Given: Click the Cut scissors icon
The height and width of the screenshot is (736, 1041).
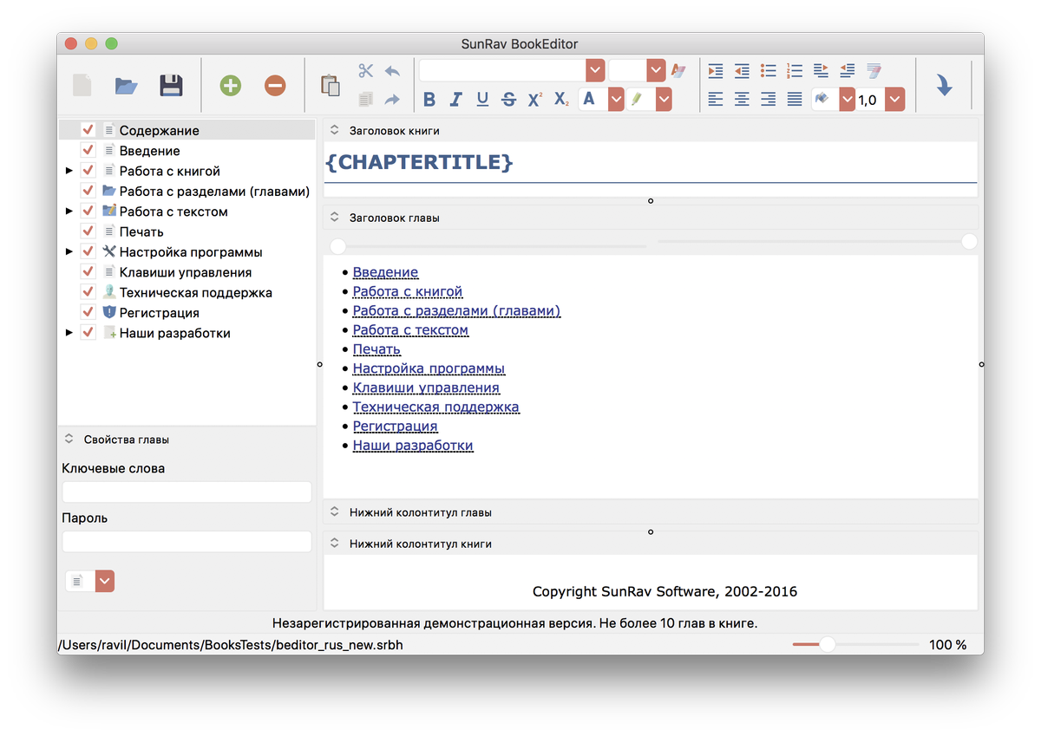Looking at the screenshot, I should click(x=365, y=69).
